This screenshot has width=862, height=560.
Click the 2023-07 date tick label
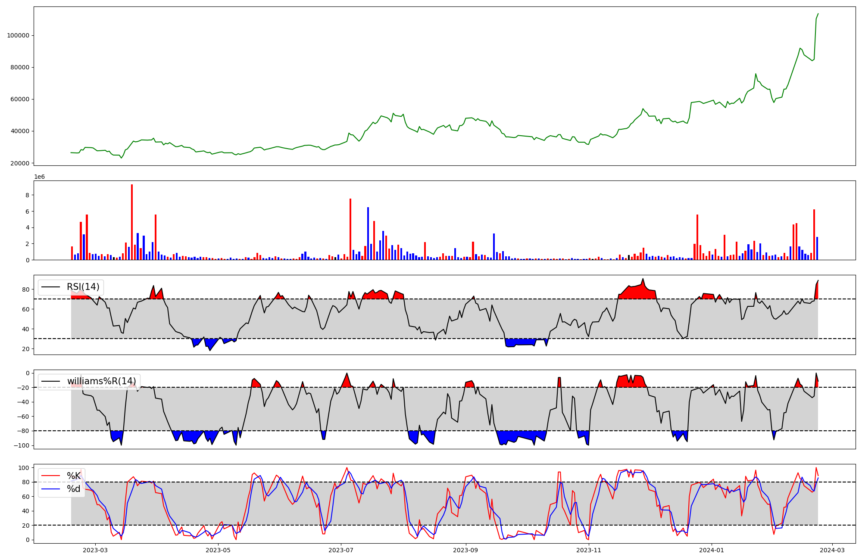(341, 550)
